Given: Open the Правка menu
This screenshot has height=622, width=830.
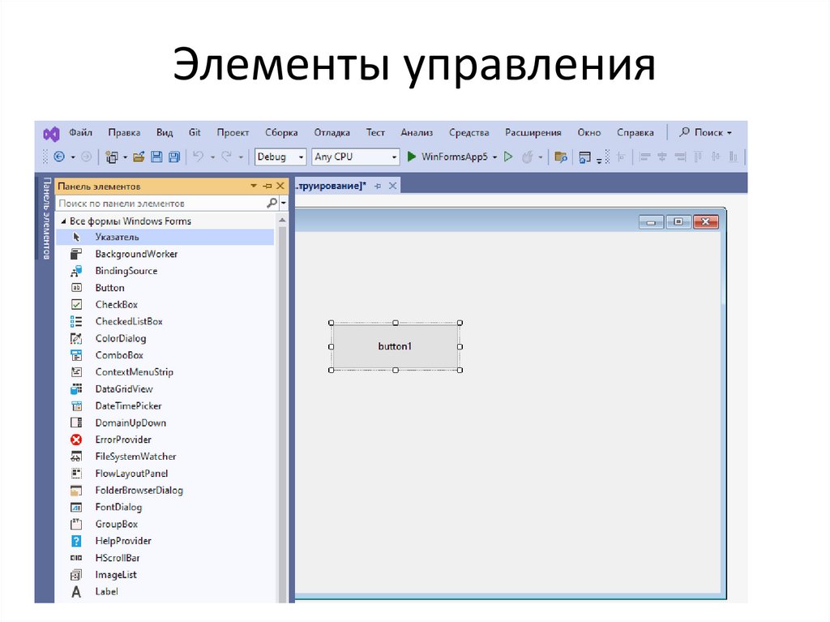Looking at the screenshot, I should (124, 132).
